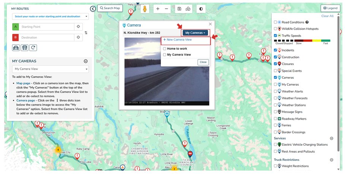Click the Destination input field
Image resolution: width=345 pixels, height=174 pixels.
pyautogui.click(x=47, y=38)
